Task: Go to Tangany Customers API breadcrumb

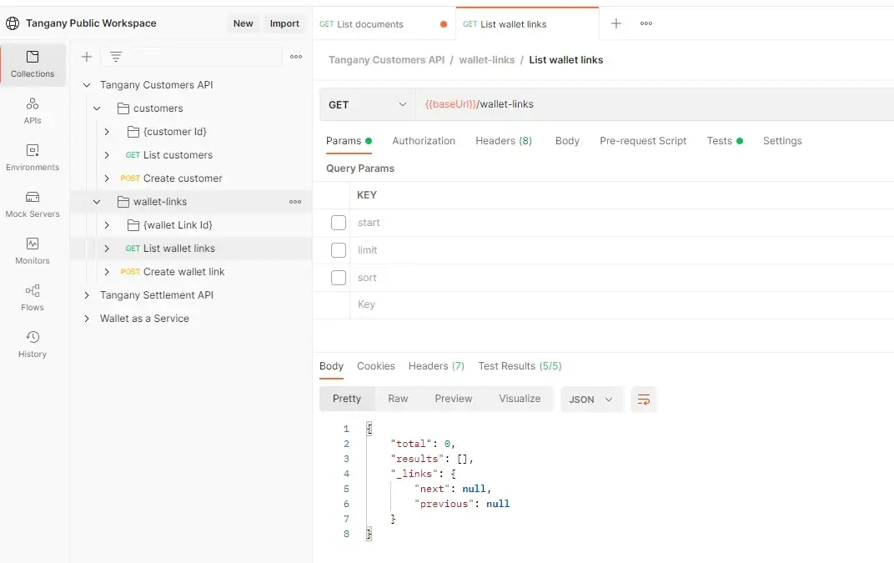Action: tap(387, 60)
